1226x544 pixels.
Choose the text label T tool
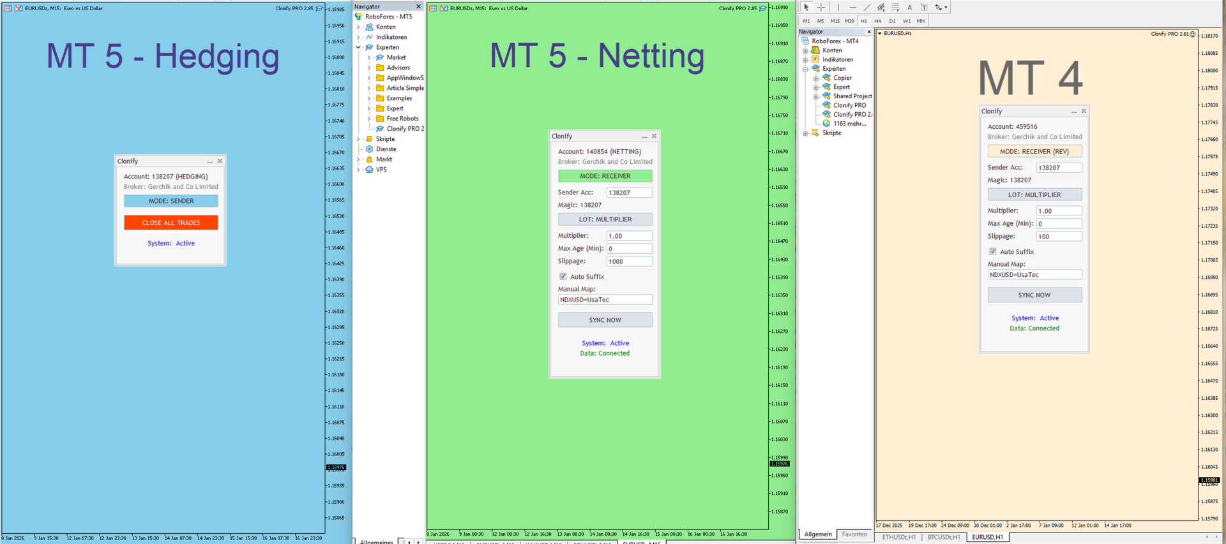(x=923, y=7)
